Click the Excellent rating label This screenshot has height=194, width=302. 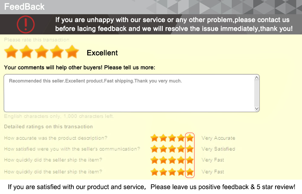click(102, 53)
